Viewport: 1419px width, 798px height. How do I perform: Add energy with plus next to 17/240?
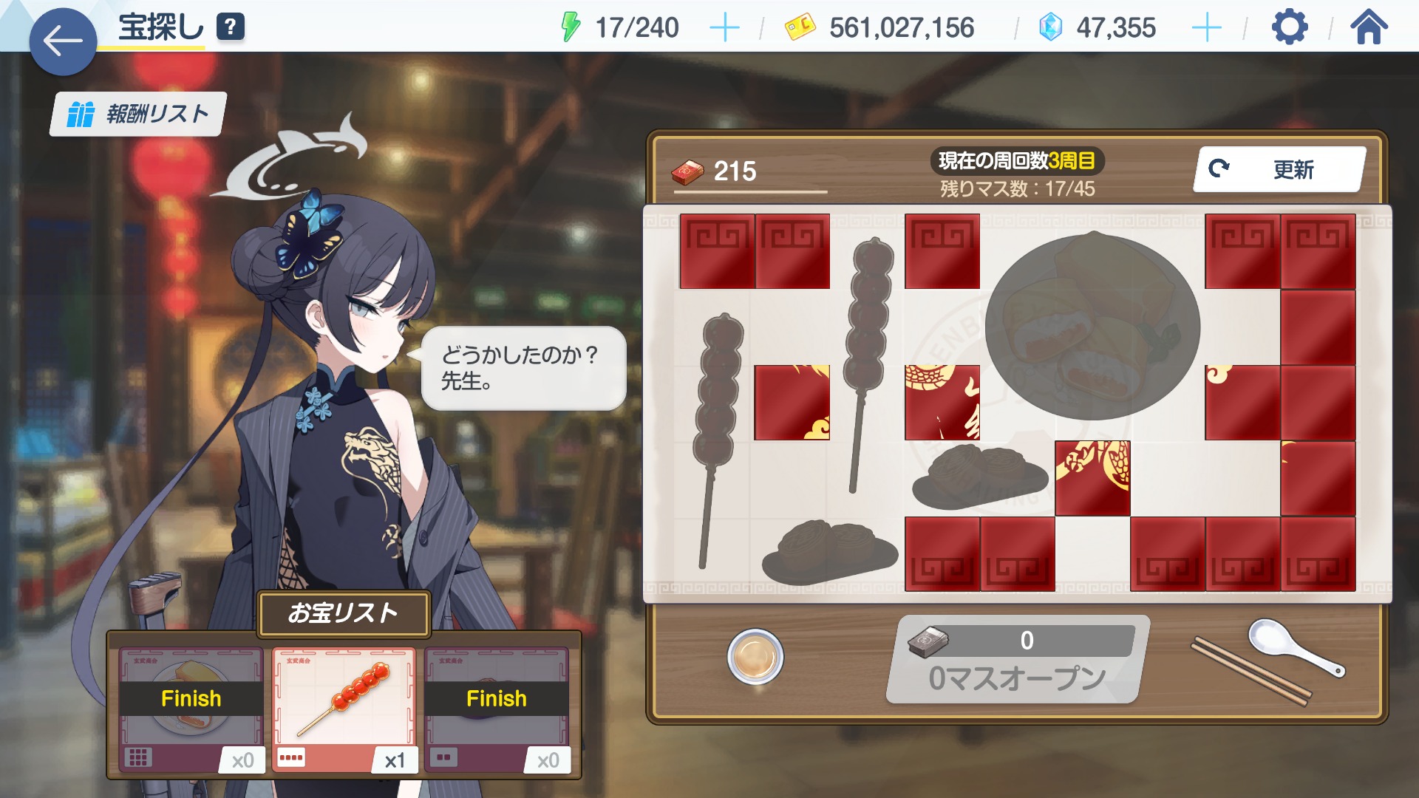pos(724,28)
